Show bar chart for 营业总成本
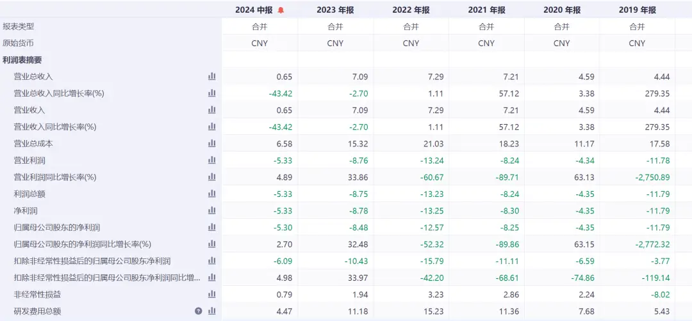Viewport: 692px width, 321px height. [211, 144]
